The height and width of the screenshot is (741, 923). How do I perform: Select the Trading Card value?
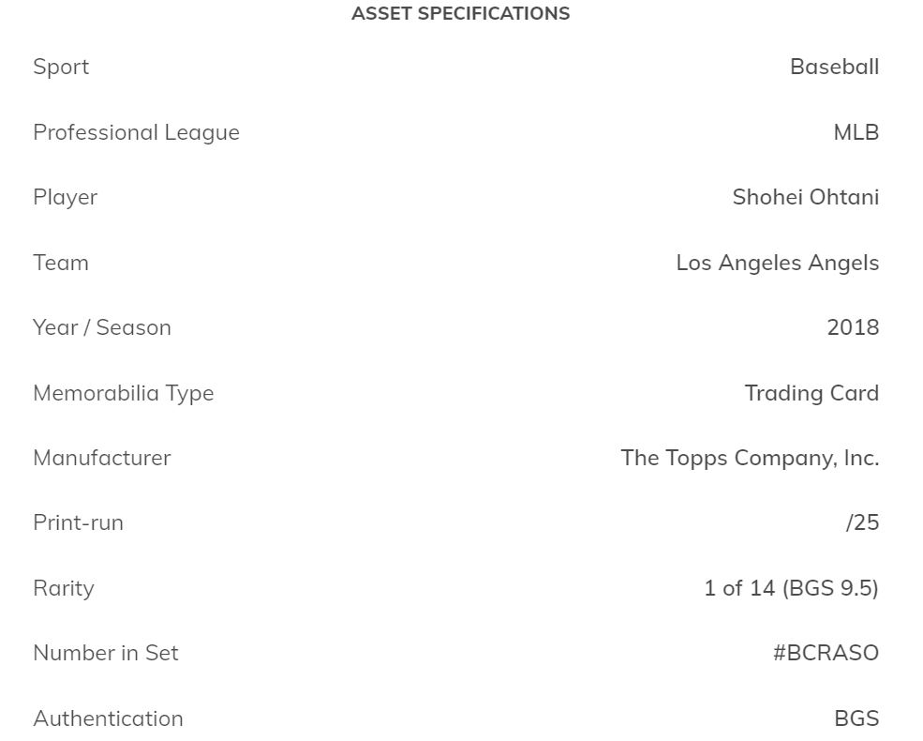pos(811,393)
